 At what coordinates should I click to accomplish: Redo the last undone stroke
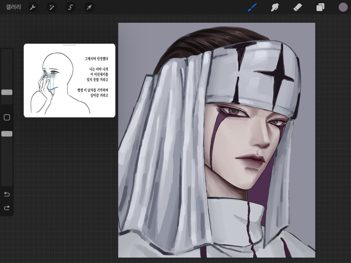[7, 208]
